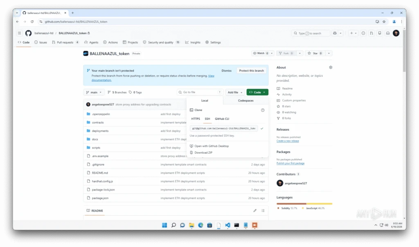419x247 pixels.
Task: Follow the Create a new release link
Action: pyautogui.click(x=288, y=141)
